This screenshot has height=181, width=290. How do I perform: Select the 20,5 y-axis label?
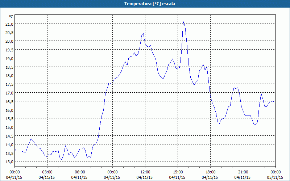click(10, 33)
